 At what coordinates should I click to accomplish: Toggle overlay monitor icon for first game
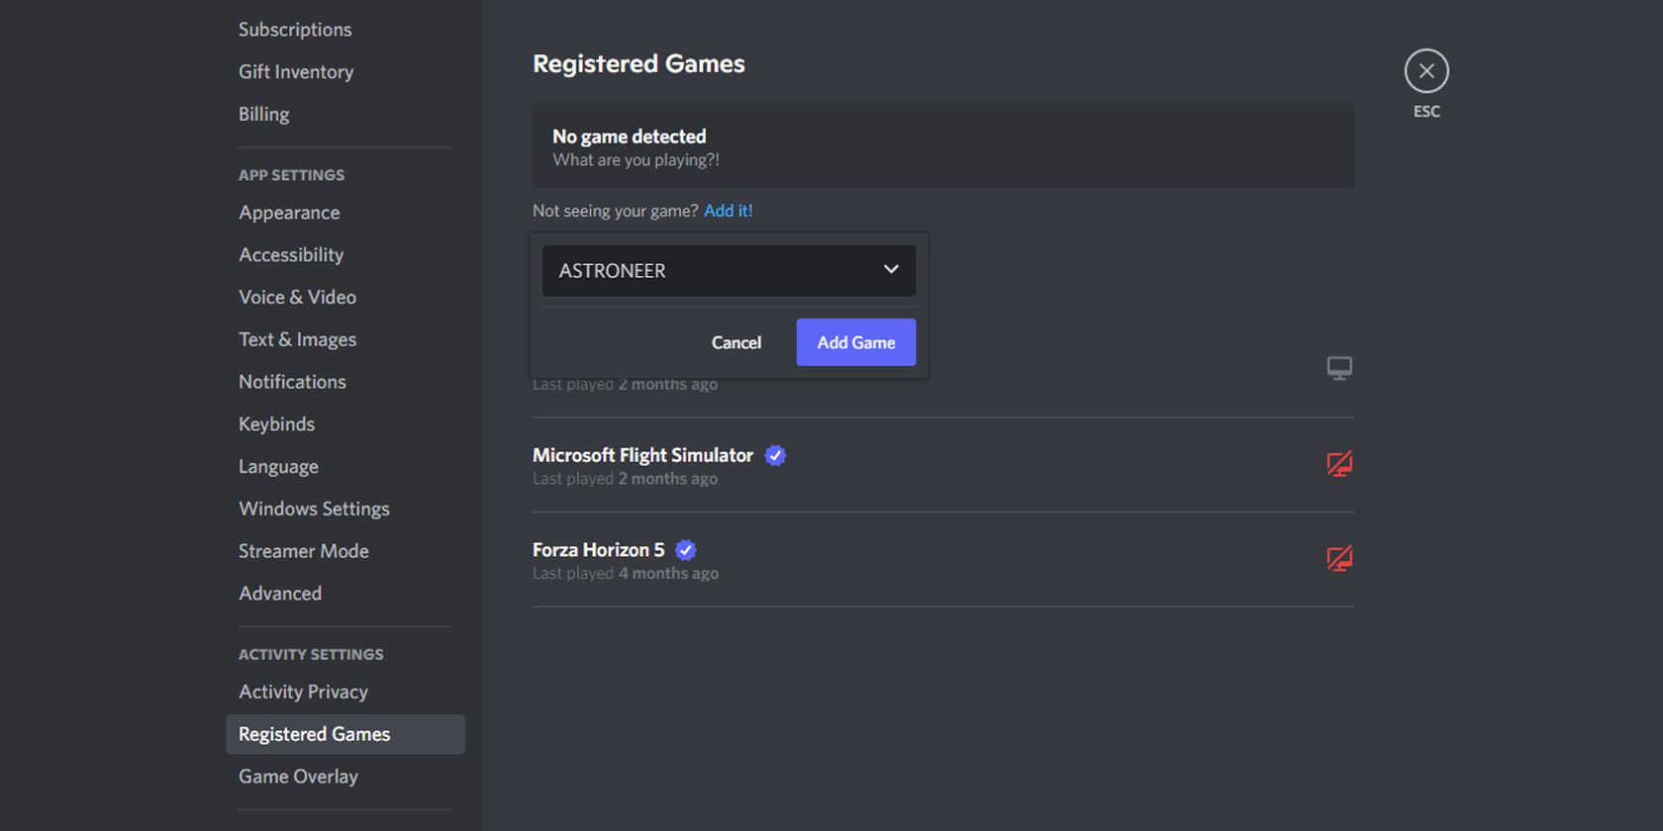[1338, 368]
